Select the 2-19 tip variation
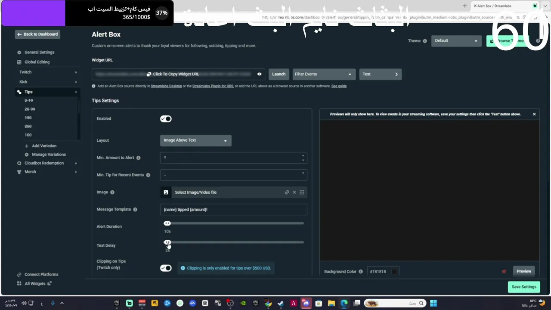This screenshot has height=310, width=551. coord(29,101)
